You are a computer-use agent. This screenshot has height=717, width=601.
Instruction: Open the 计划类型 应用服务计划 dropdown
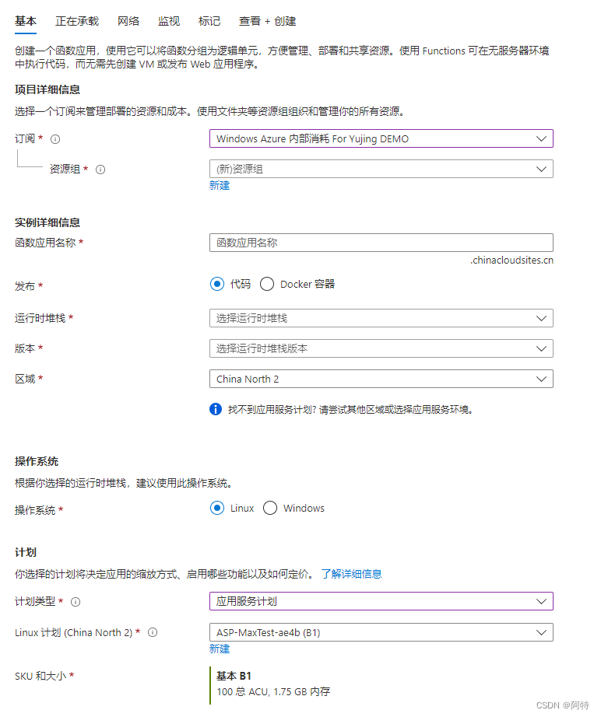point(381,601)
